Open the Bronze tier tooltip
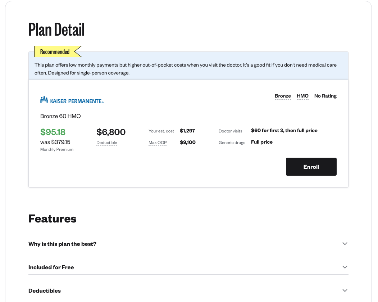378x302 pixels. click(283, 96)
